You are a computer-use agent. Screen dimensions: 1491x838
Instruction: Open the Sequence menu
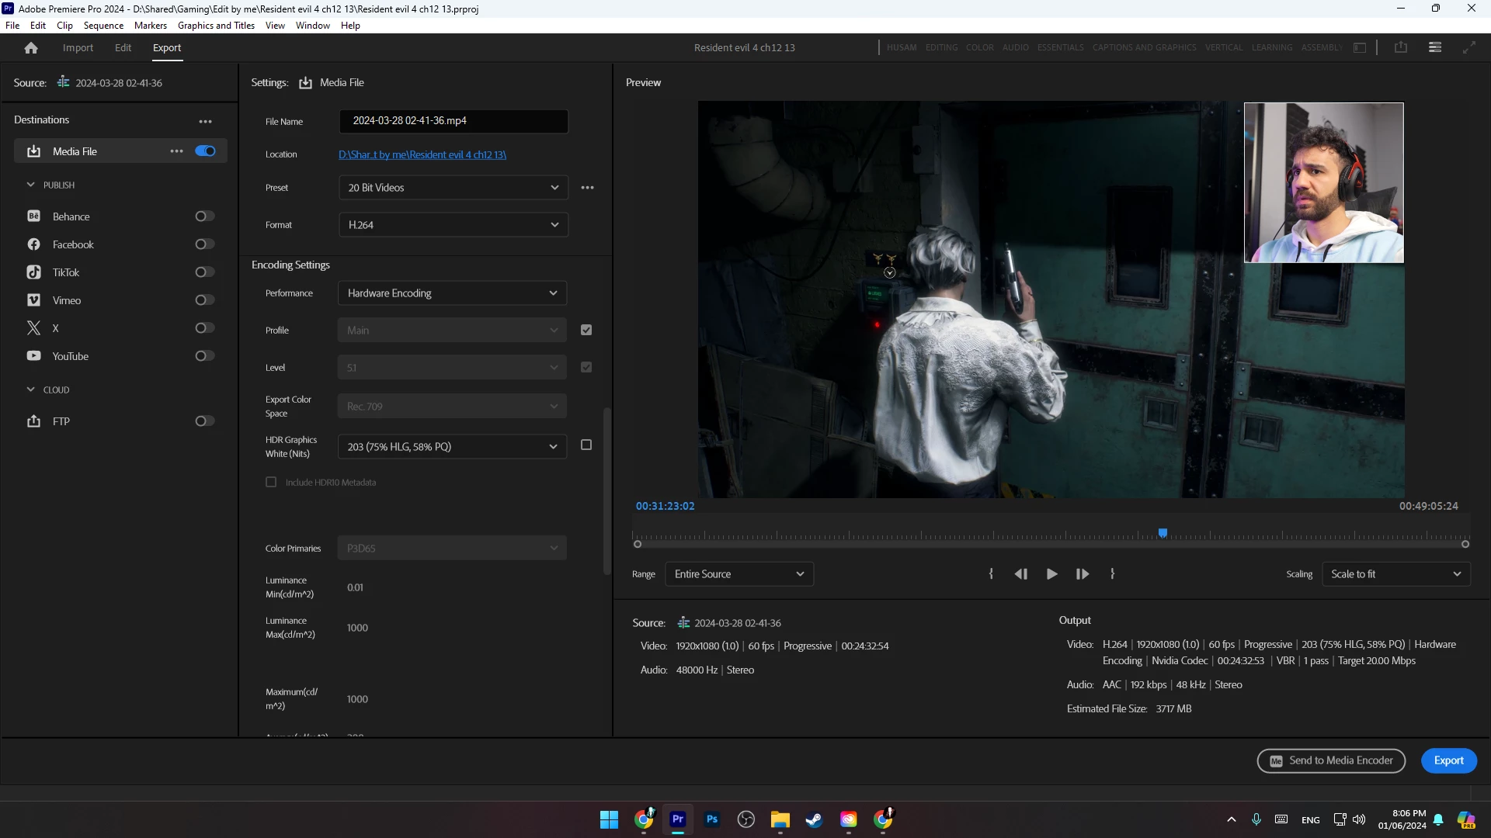[103, 26]
